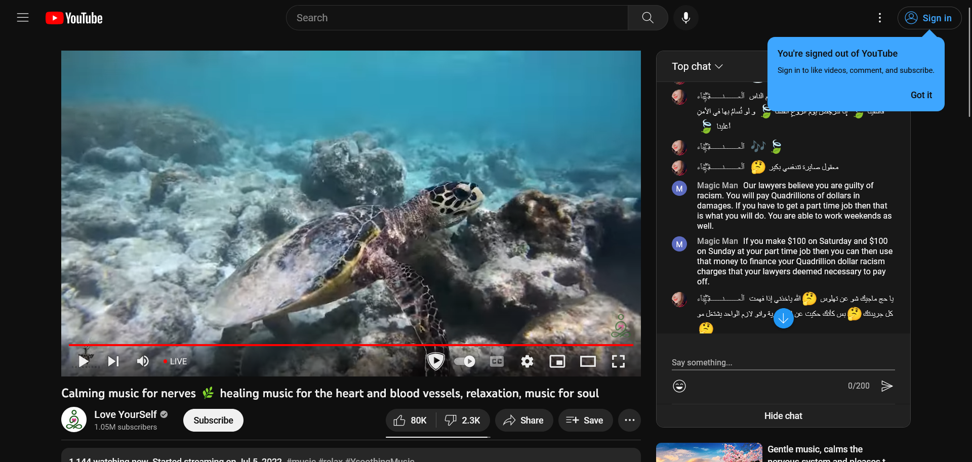This screenshot has height=462, width=972.
Task: Click the Say something chat input
Action: pyautogui.click(x=783, y=362)
